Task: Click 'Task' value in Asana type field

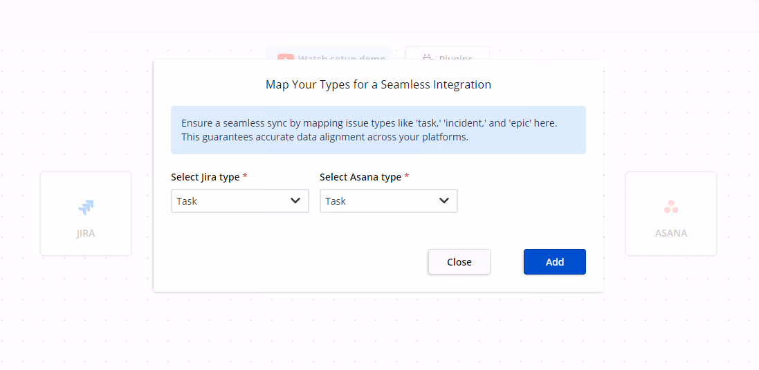Action: pyautogui.click(x=336, y=201)
